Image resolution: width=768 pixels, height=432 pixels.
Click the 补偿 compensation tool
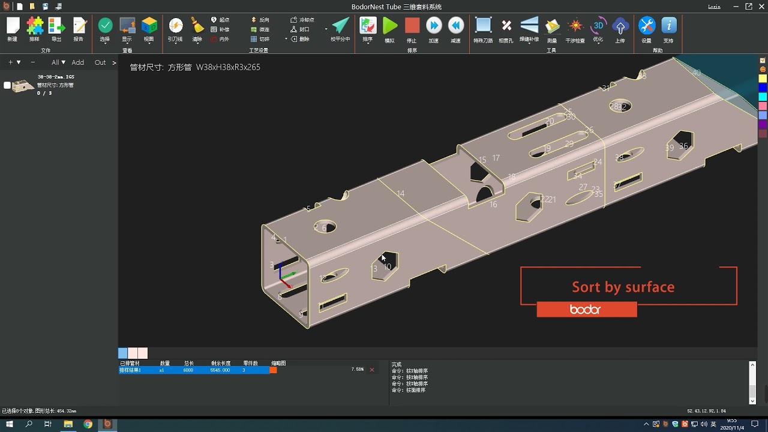[220, 29]
